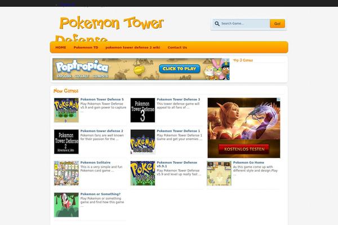Click the elf character in the game advertisement
Image resolution: width=338 pixels, height=225 pixels.
click(230, 120)
